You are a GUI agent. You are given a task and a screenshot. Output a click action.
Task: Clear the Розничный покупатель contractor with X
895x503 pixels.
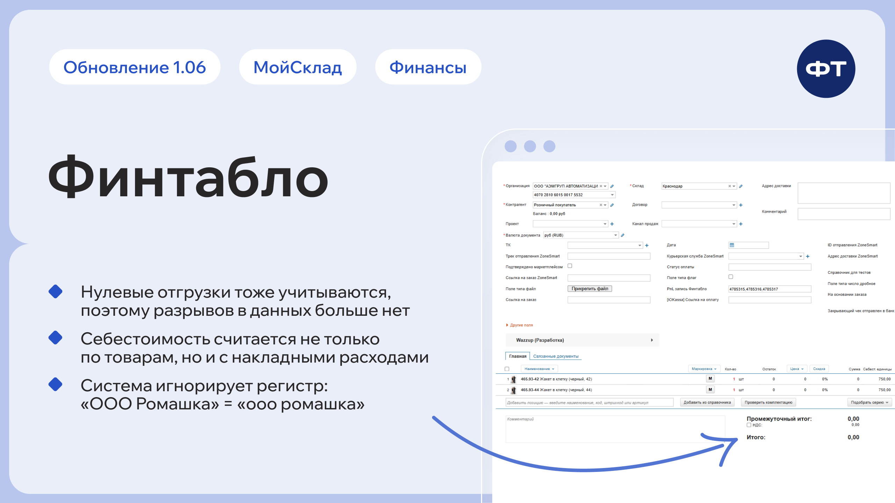coord(601,205)
